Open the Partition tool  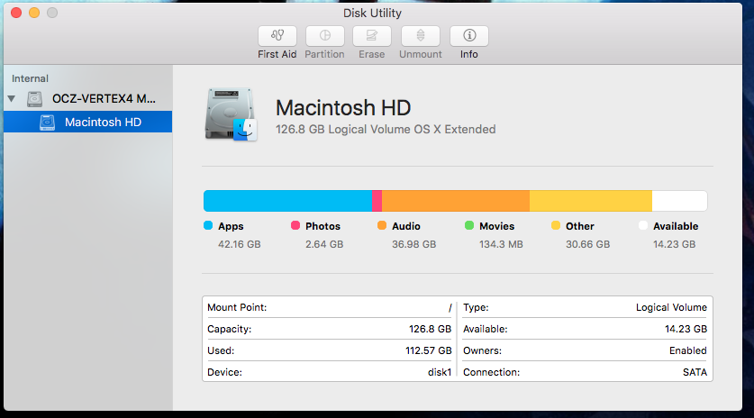point(324,36)
